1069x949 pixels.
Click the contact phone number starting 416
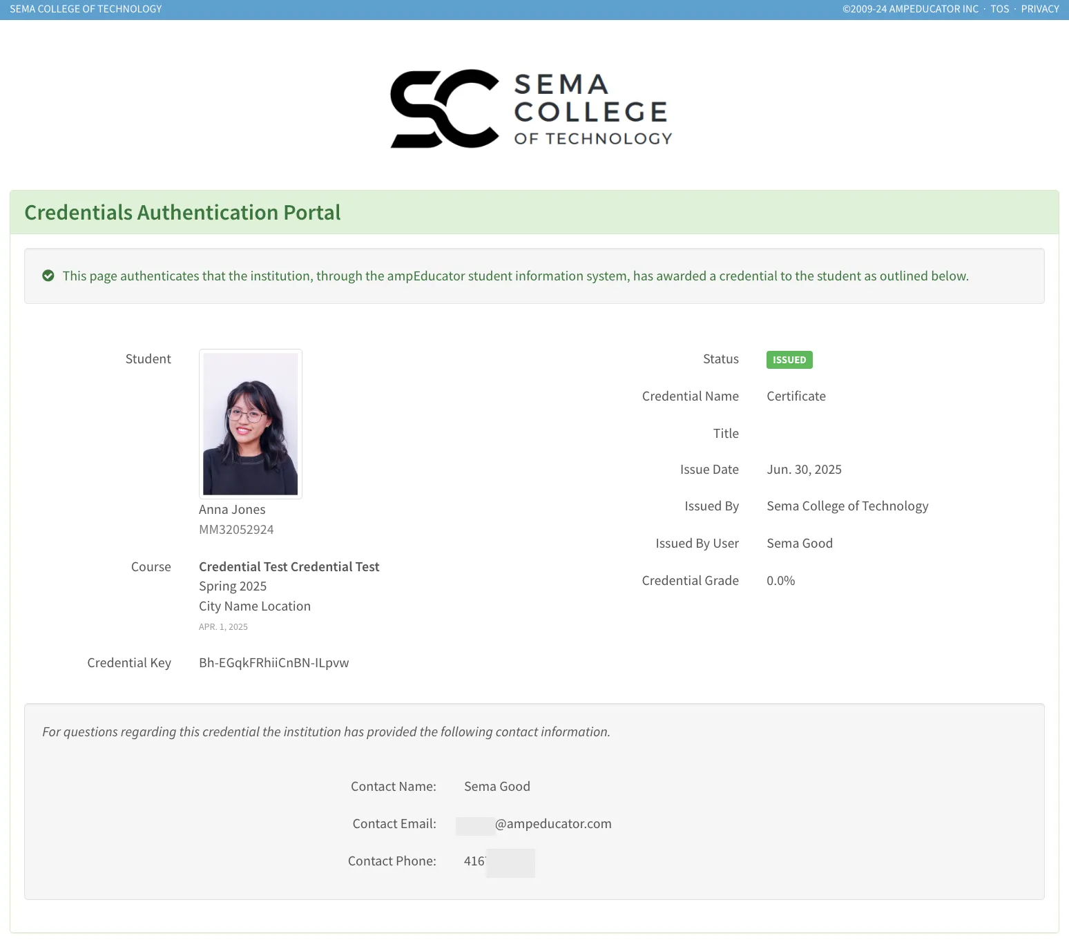[499, 861]
